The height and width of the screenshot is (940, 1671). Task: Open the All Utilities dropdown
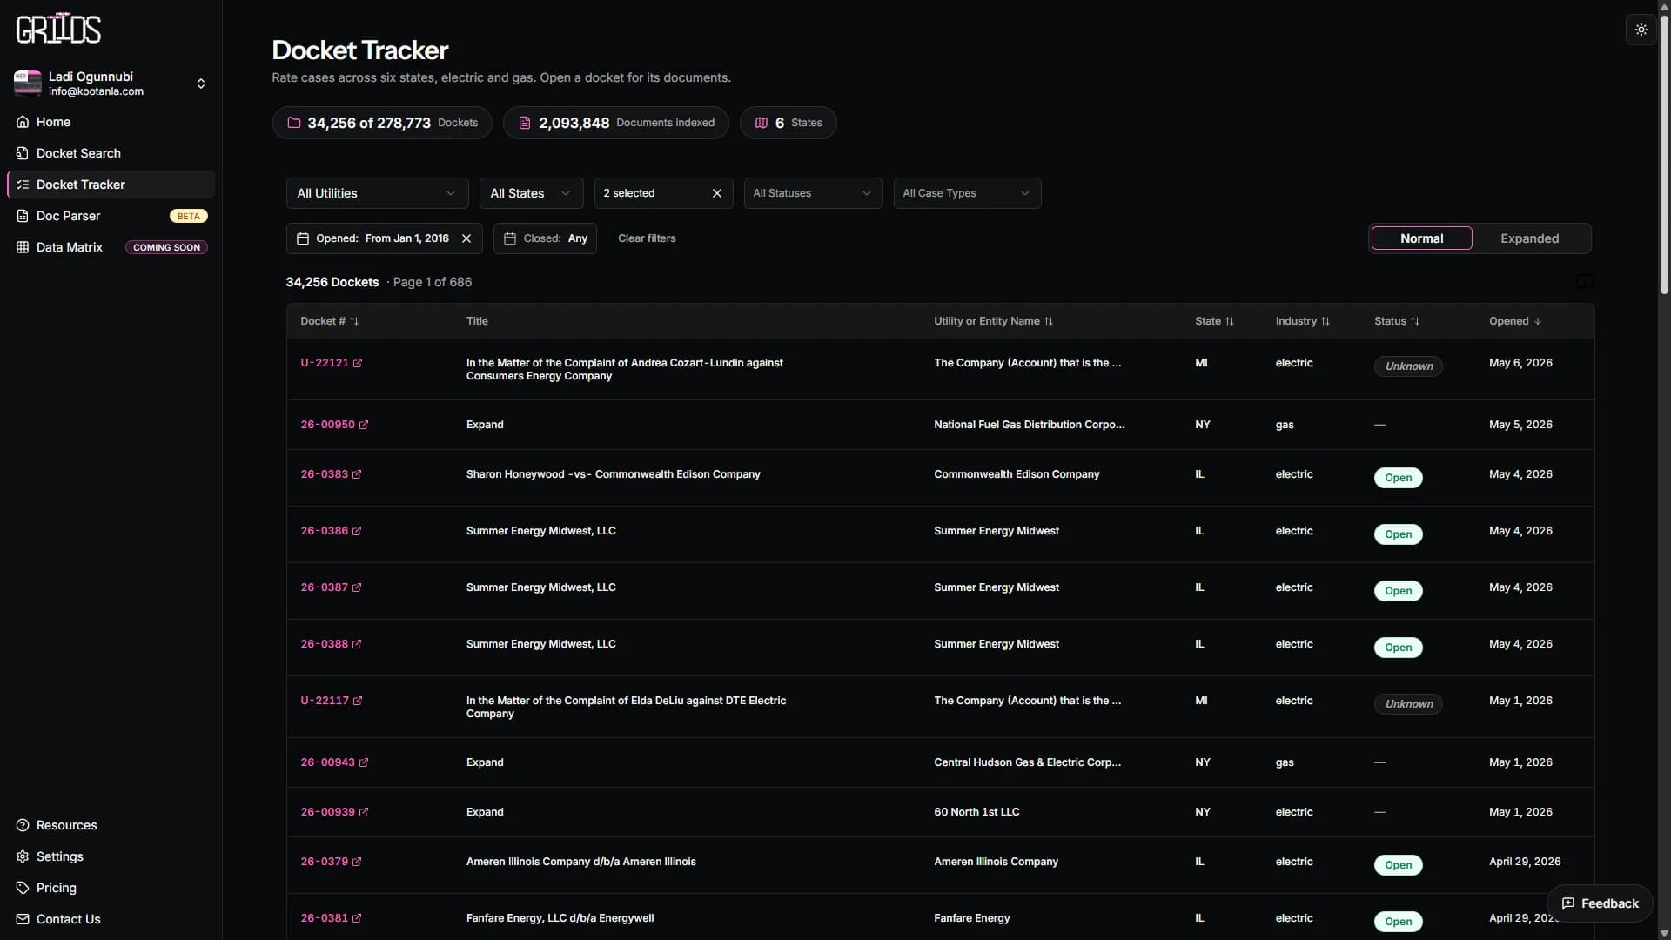377,193
